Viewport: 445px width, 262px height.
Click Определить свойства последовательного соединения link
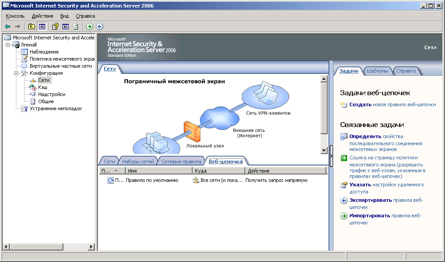[x=386, y=143]
